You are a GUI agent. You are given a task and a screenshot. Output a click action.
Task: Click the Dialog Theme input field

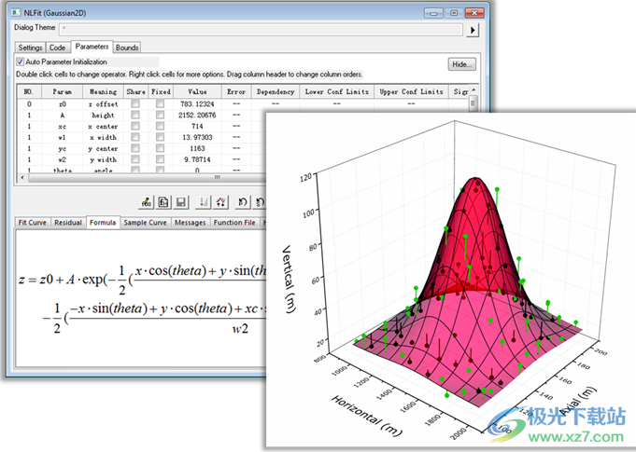tap(261, 29)
